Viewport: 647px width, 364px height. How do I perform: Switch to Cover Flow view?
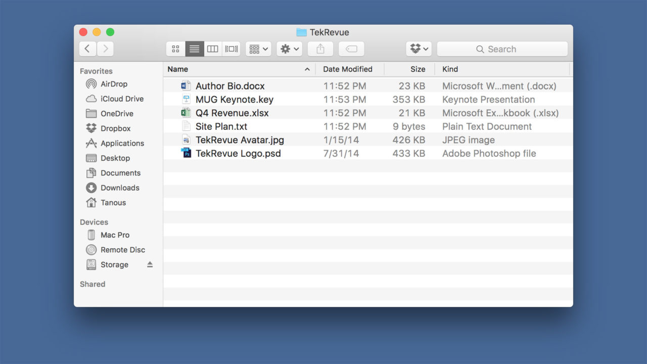tap(232, 49)
